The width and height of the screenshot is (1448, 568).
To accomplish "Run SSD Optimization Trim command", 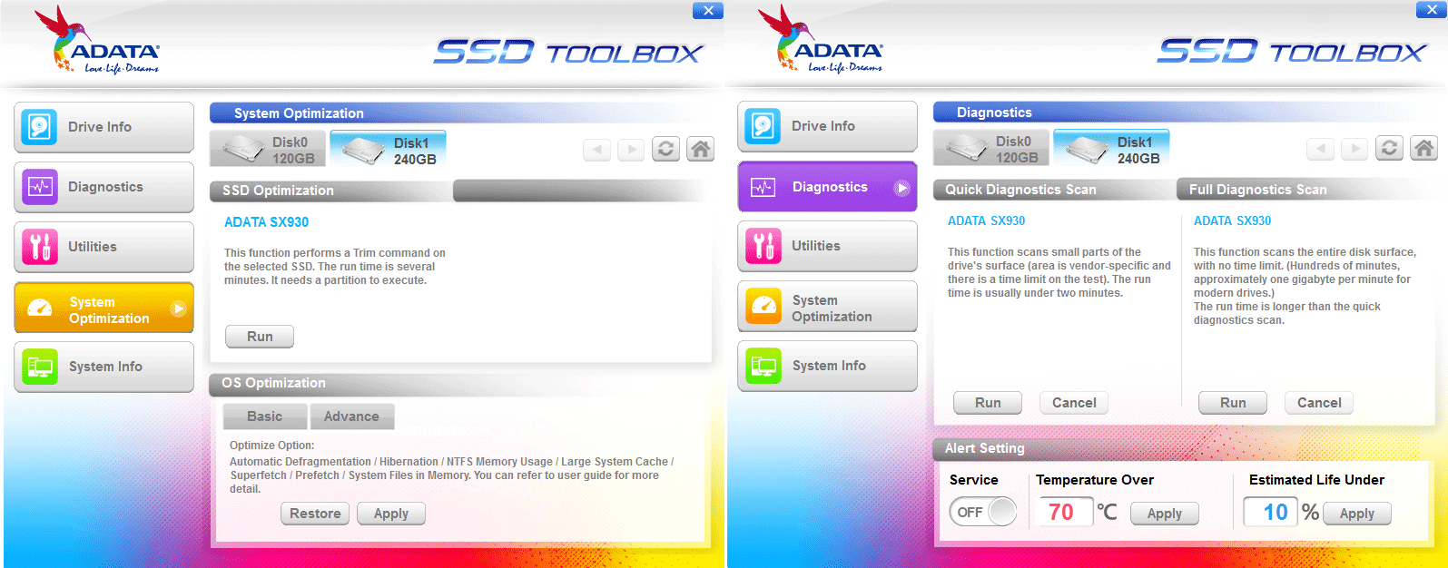I will (x=260, y=337).
